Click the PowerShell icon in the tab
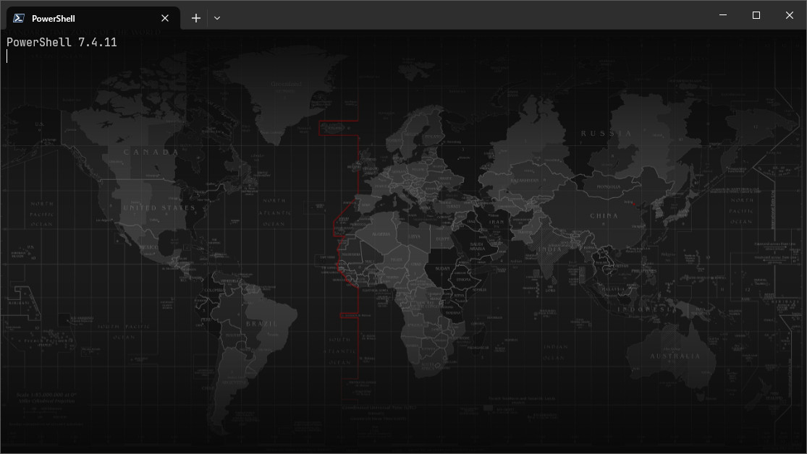Screen dimensions: 807x454 [19, 18]
